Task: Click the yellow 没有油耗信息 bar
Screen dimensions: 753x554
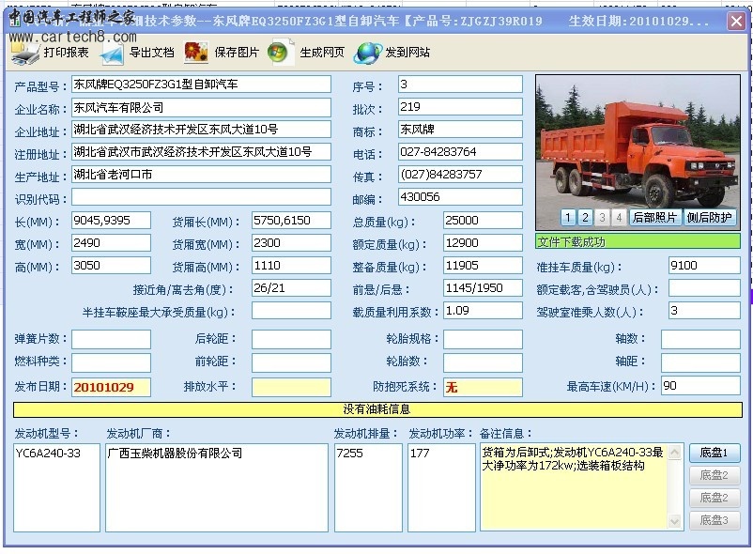Action: coord(377,409)
